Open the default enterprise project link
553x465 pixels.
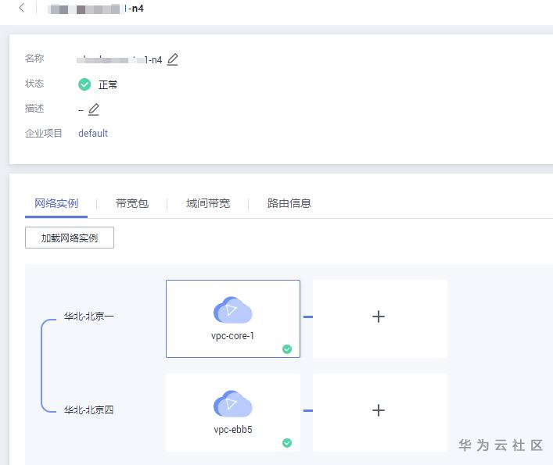coord(93,134)
